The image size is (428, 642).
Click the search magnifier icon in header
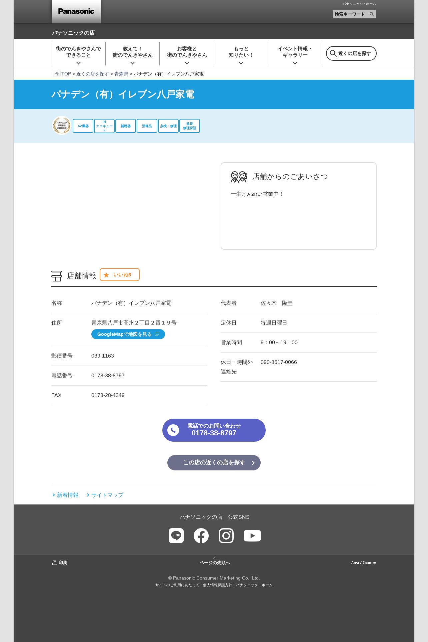point(372,14)
